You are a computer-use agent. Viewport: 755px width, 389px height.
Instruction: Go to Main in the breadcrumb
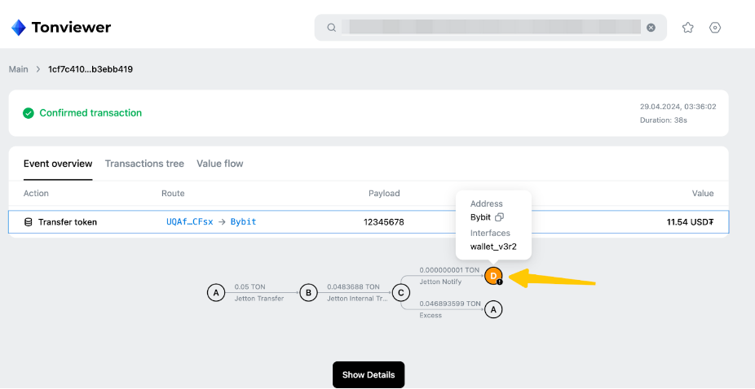18,69
